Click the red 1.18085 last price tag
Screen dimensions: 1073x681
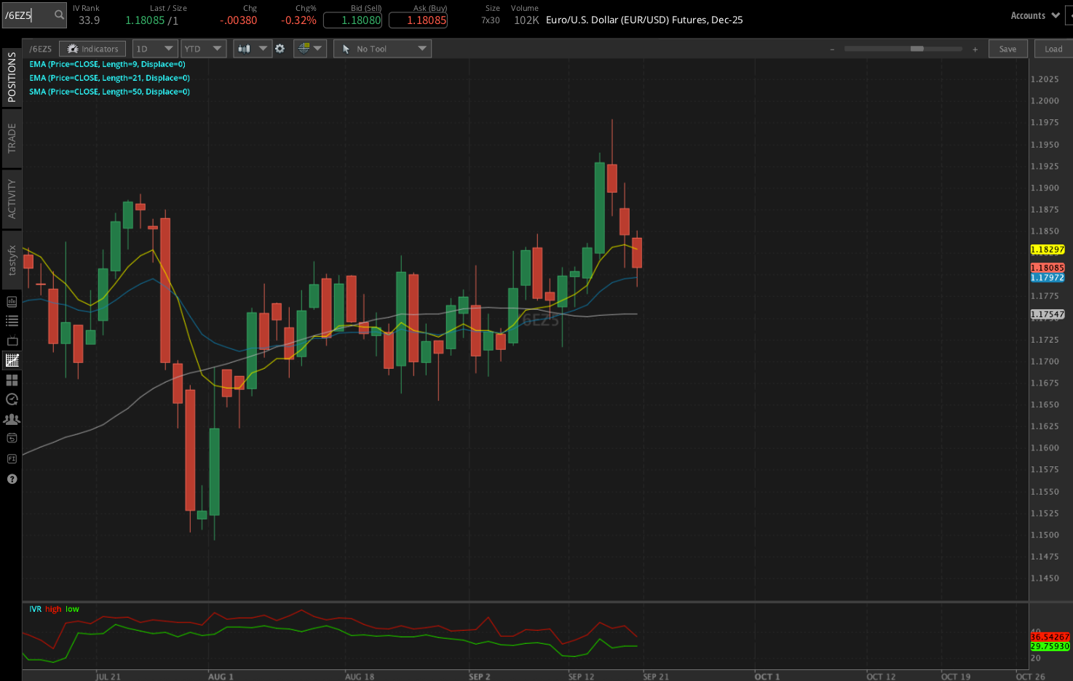[x=1048, y=268]
